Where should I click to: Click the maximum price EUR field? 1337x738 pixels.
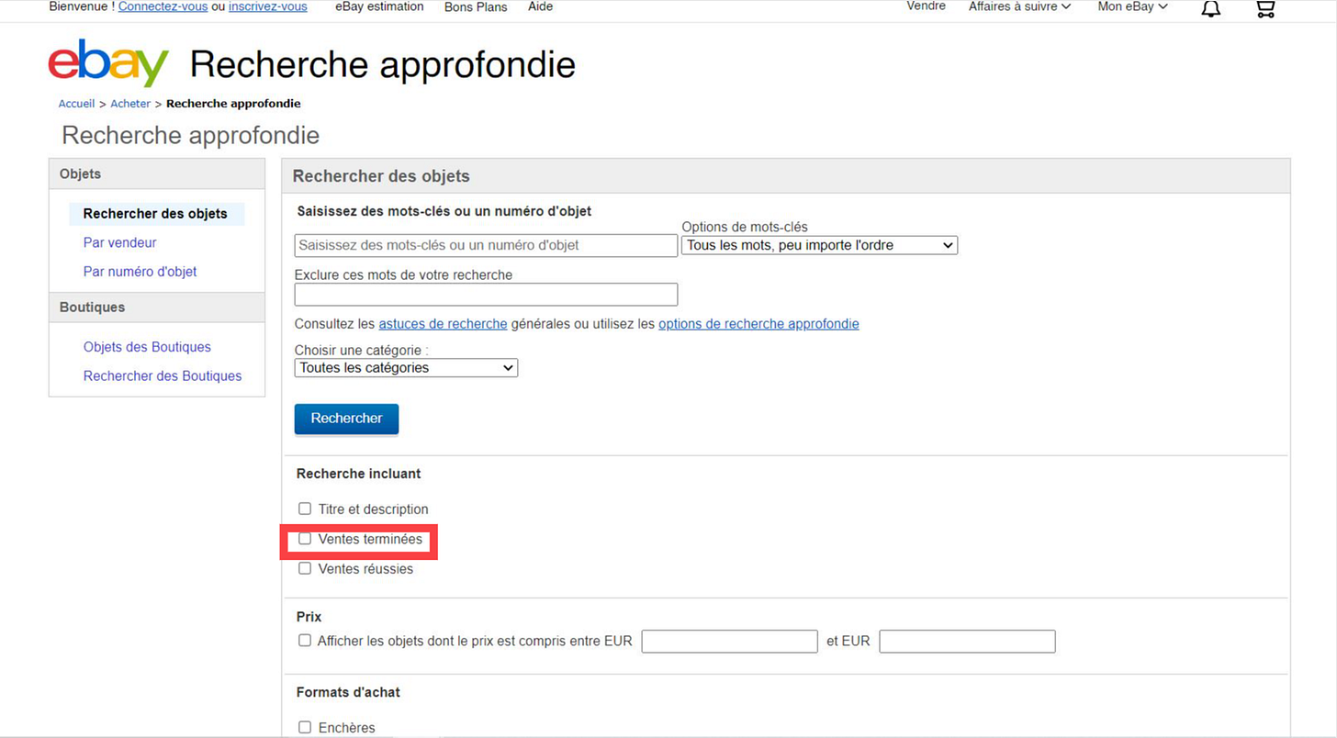tap(967, 641)
